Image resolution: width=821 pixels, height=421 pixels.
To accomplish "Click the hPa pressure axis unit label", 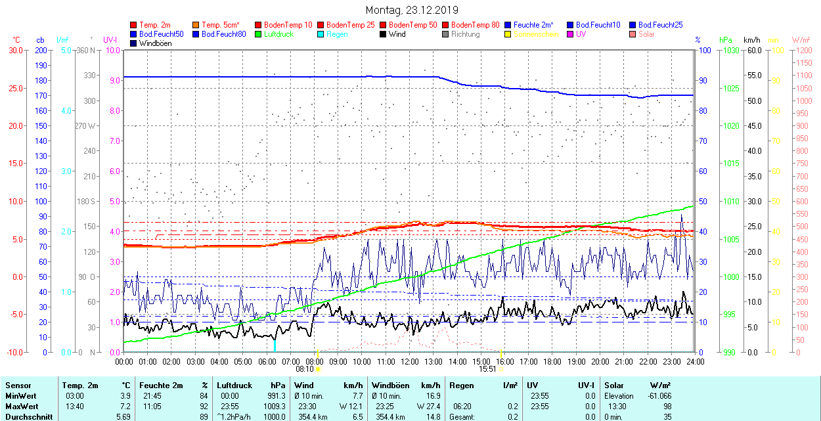I will click(x=726, y=40).
